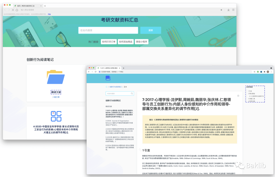Open downloads icon in back browser toolbar
The image size is (275, 177).
(228, 10)
